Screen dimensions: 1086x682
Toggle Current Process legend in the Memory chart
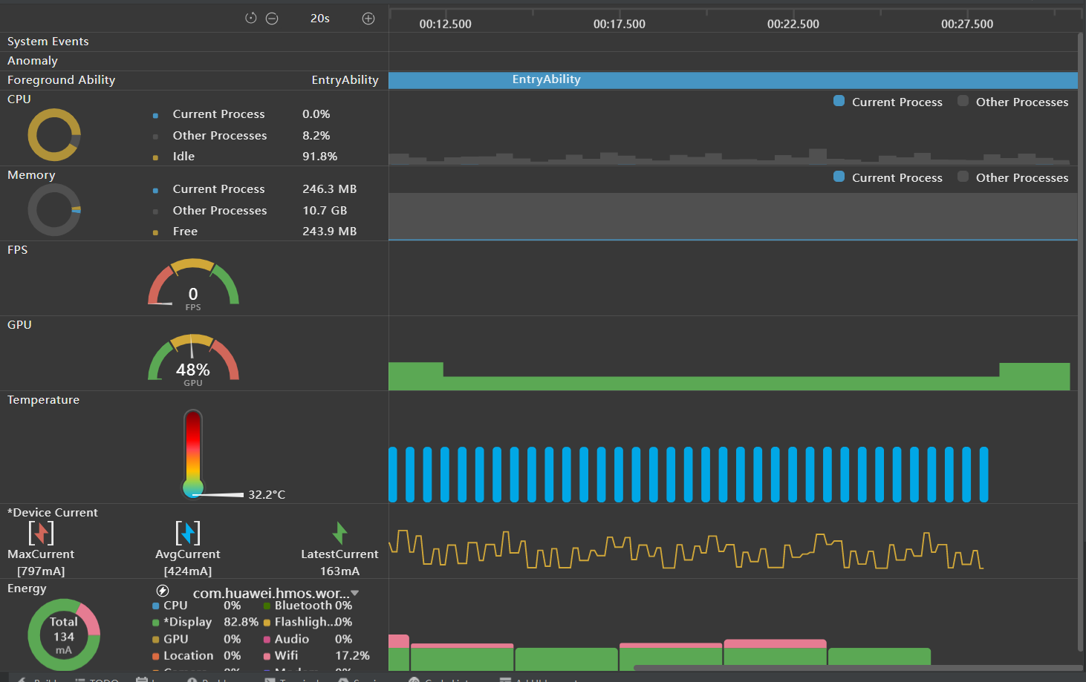click(888, 177)
